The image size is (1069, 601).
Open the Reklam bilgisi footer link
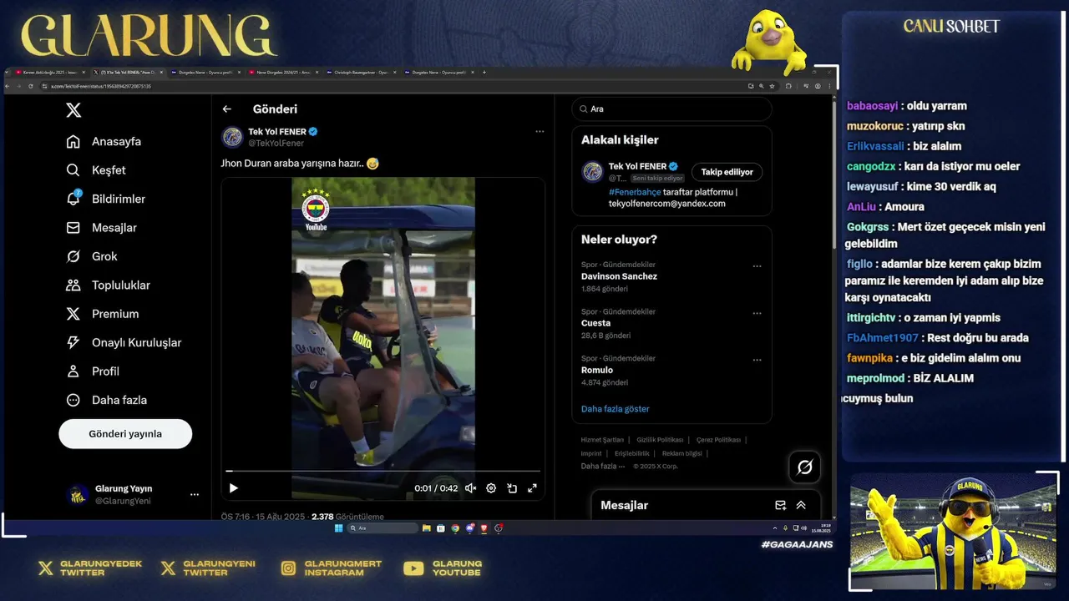pyautogui.click(x=682, y=453)
